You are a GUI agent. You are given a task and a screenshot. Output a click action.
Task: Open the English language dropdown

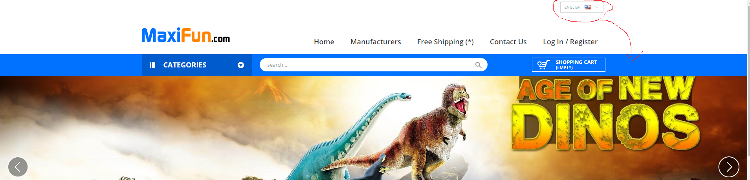582,7
